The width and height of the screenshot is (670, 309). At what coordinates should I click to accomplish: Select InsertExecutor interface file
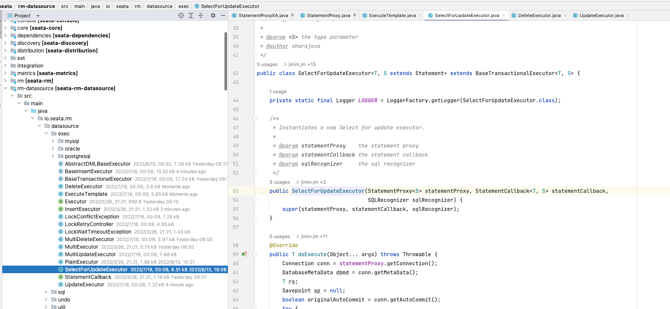coord(83,209)
